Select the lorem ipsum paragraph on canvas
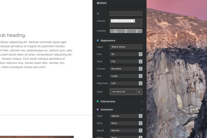Image resolution: width=207 pixels, height=138 pixels. 36,55
